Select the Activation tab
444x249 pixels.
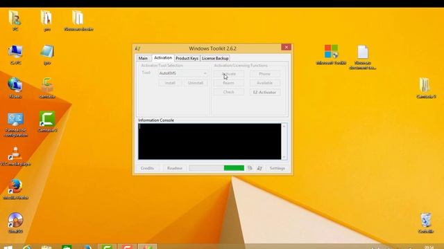(163, 57)
